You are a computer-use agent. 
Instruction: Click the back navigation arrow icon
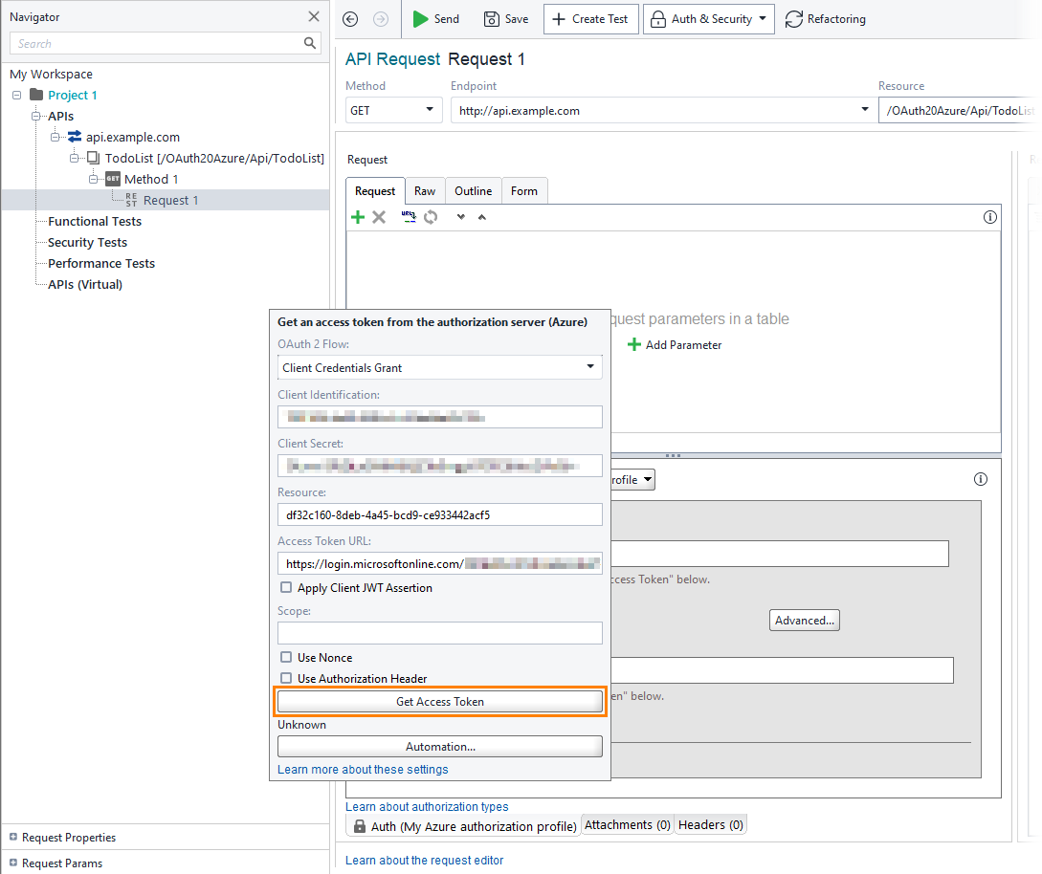coord(350,18)
